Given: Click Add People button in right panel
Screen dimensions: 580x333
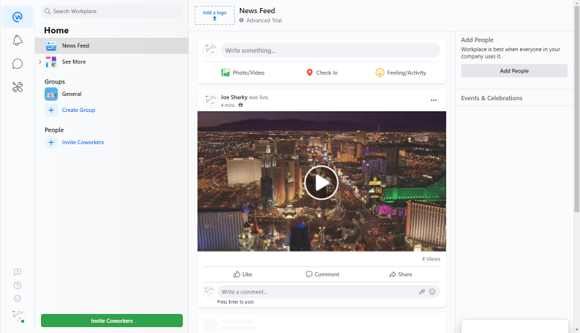Looking at the screenshot, I should tap(513, 71).
